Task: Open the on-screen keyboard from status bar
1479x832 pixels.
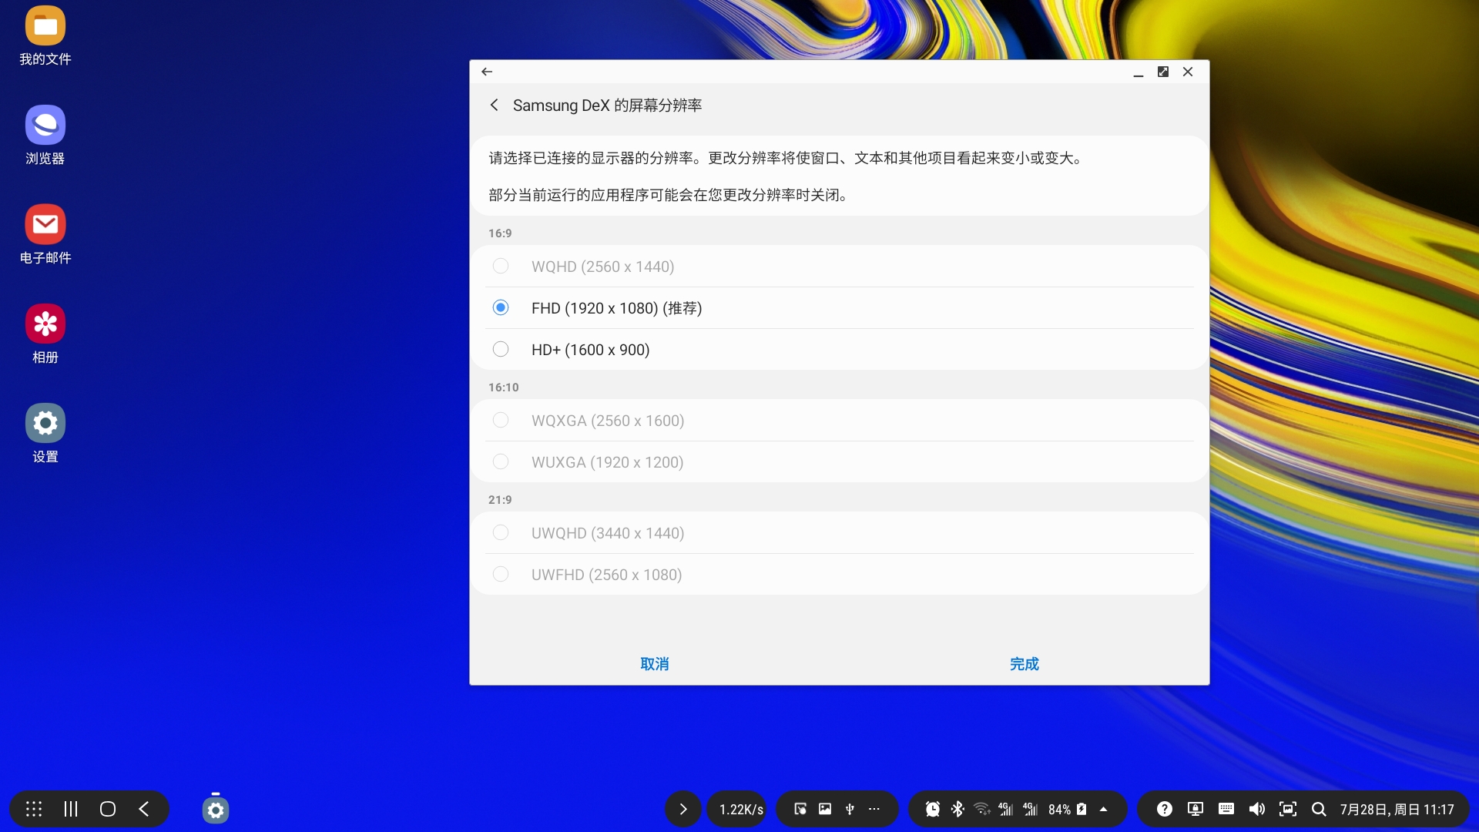Action: pyautogui.click(x=1226, y=809)
